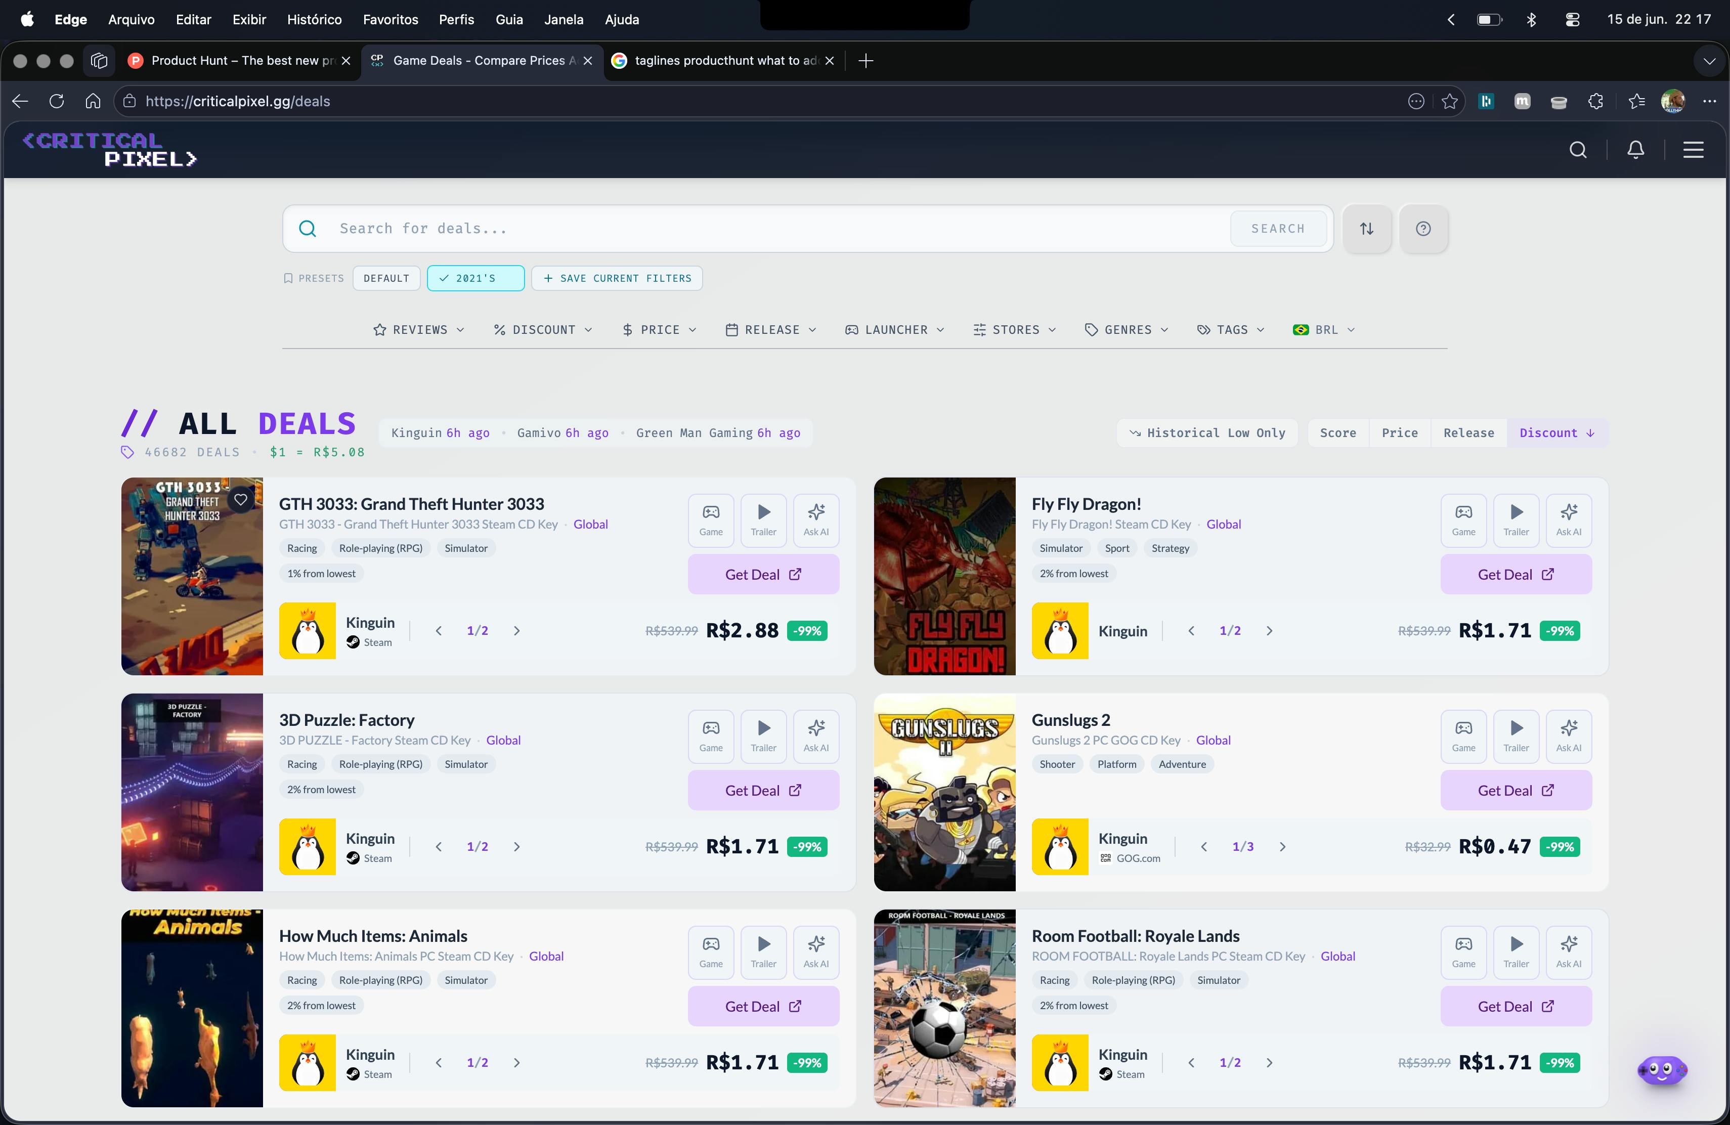Expand the GENRES filter
The image size is (1730, 1125).
coord(1127,329)
